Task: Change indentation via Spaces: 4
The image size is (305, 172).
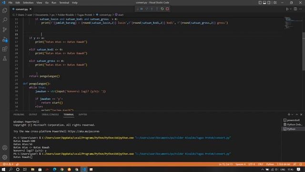Action: click(240, 164)
